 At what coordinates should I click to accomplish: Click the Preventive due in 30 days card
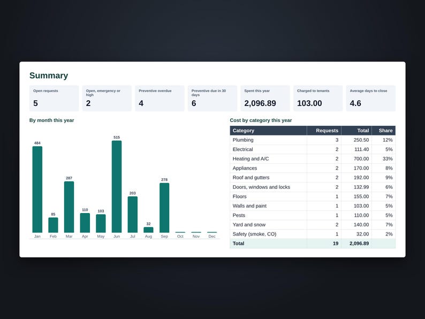[x=212, y=98]
